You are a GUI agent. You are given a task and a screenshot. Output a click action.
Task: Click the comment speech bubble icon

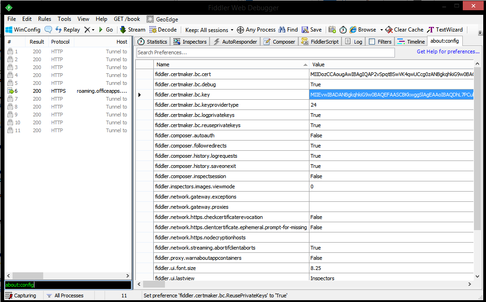48,30
